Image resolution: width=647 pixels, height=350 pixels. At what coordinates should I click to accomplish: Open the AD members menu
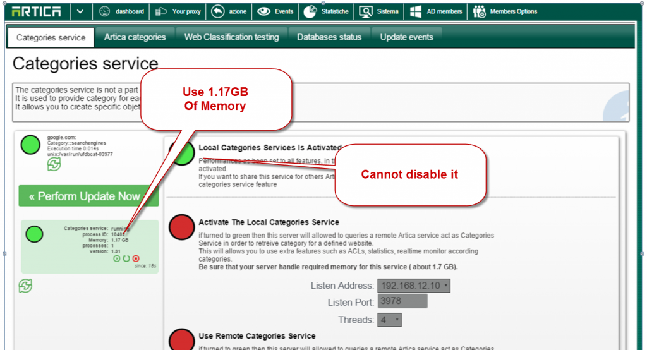(436, 11)
